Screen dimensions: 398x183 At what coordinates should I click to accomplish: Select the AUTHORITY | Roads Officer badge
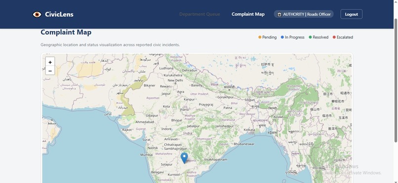coord(304,14)
